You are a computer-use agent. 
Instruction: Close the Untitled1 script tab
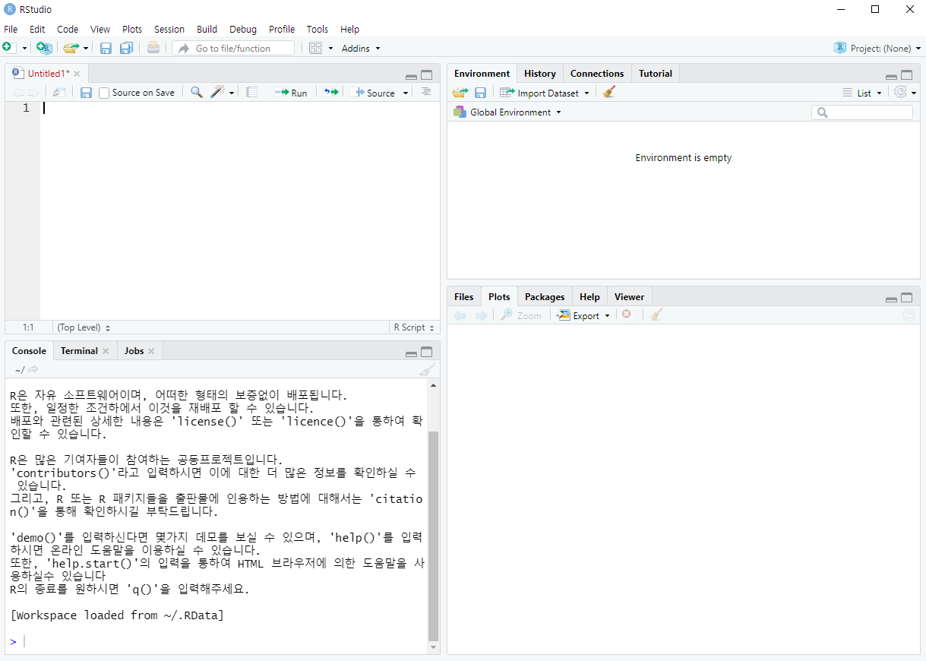(77, 74)
